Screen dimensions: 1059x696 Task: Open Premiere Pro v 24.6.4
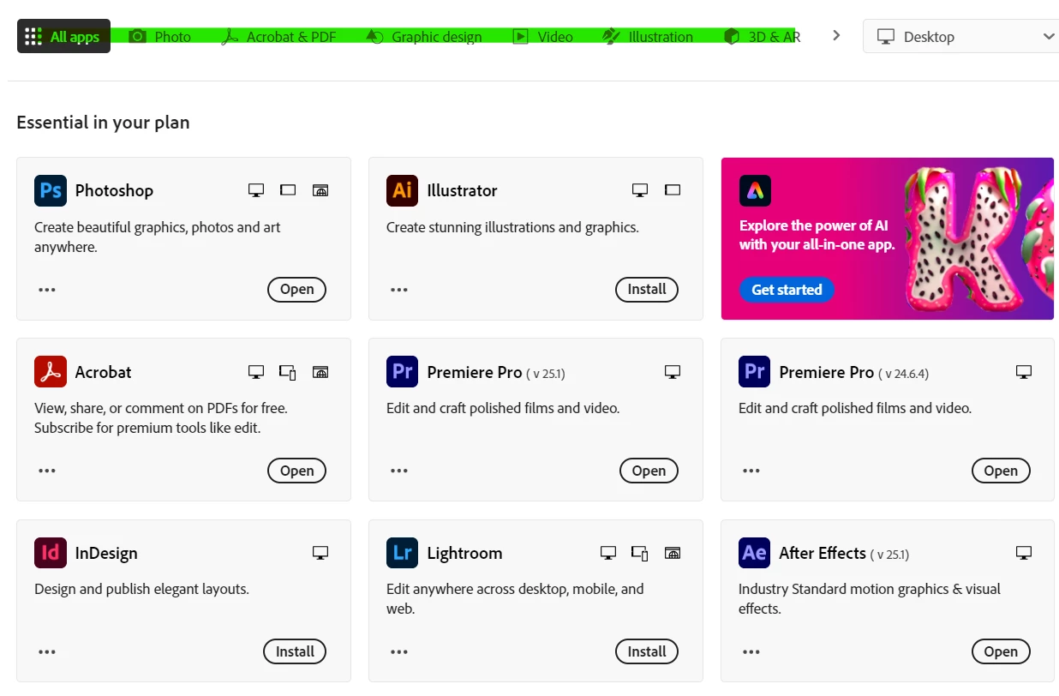(x=1001, y=471)
